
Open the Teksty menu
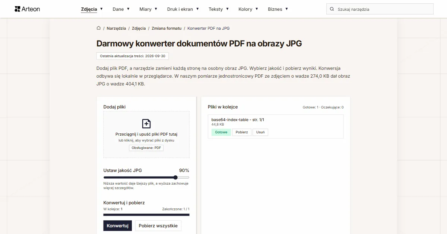pos(216,9)
